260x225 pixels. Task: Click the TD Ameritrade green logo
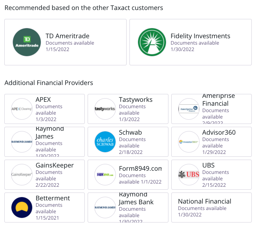coord(27,42)
